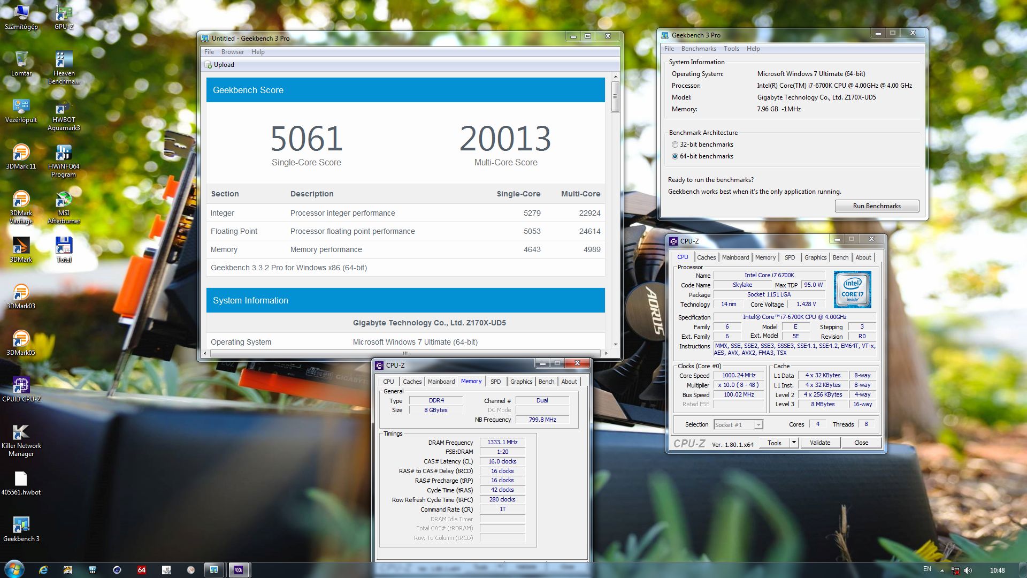Launch the 3DMark desktop shortcut
Image resolution: width=1027 pixels, height=578 pixels.
(21, 250)
